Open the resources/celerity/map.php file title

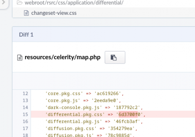tap(62, 57)
